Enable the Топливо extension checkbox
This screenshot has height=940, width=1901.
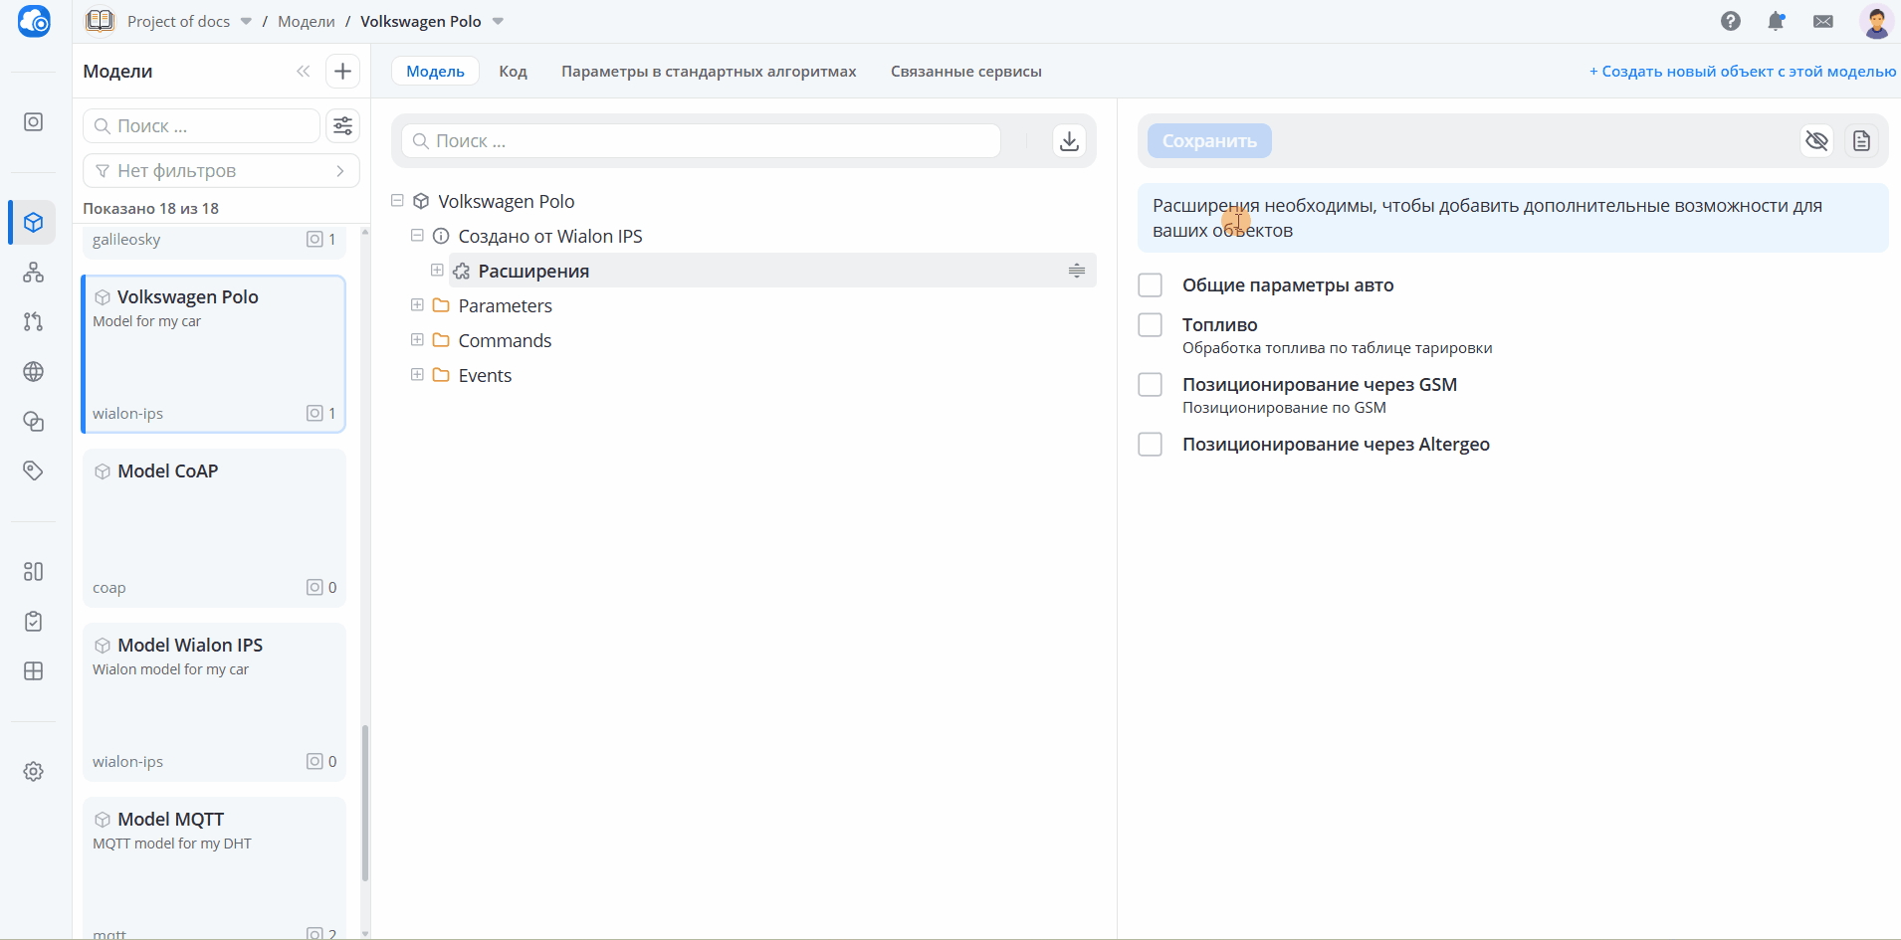coord(1150,325)
